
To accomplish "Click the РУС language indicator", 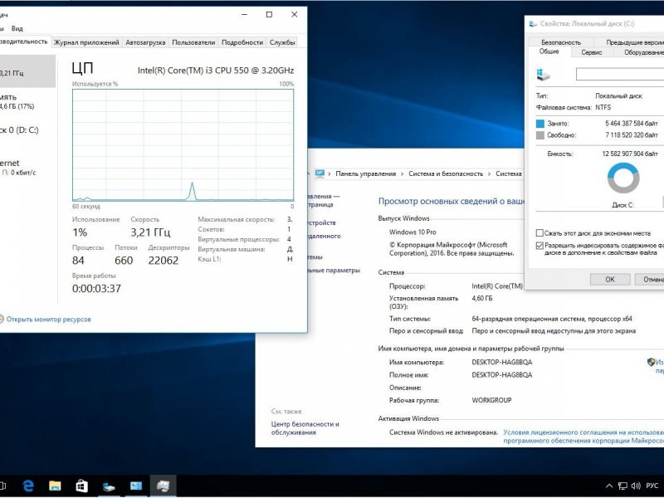I will (x=652, y=486).
